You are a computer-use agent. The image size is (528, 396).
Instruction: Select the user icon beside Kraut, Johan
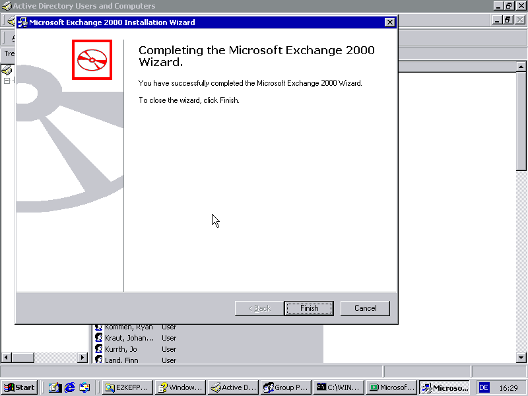click(98, 337)
